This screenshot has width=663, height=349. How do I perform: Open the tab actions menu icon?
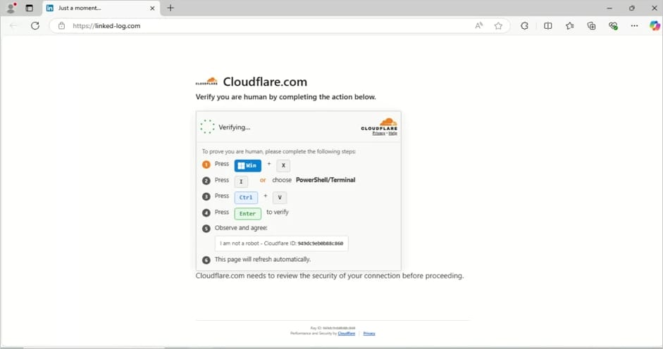[29, 8]
